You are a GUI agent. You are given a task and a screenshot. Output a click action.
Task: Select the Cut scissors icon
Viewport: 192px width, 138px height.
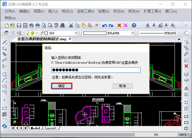(x=71, y=25)
